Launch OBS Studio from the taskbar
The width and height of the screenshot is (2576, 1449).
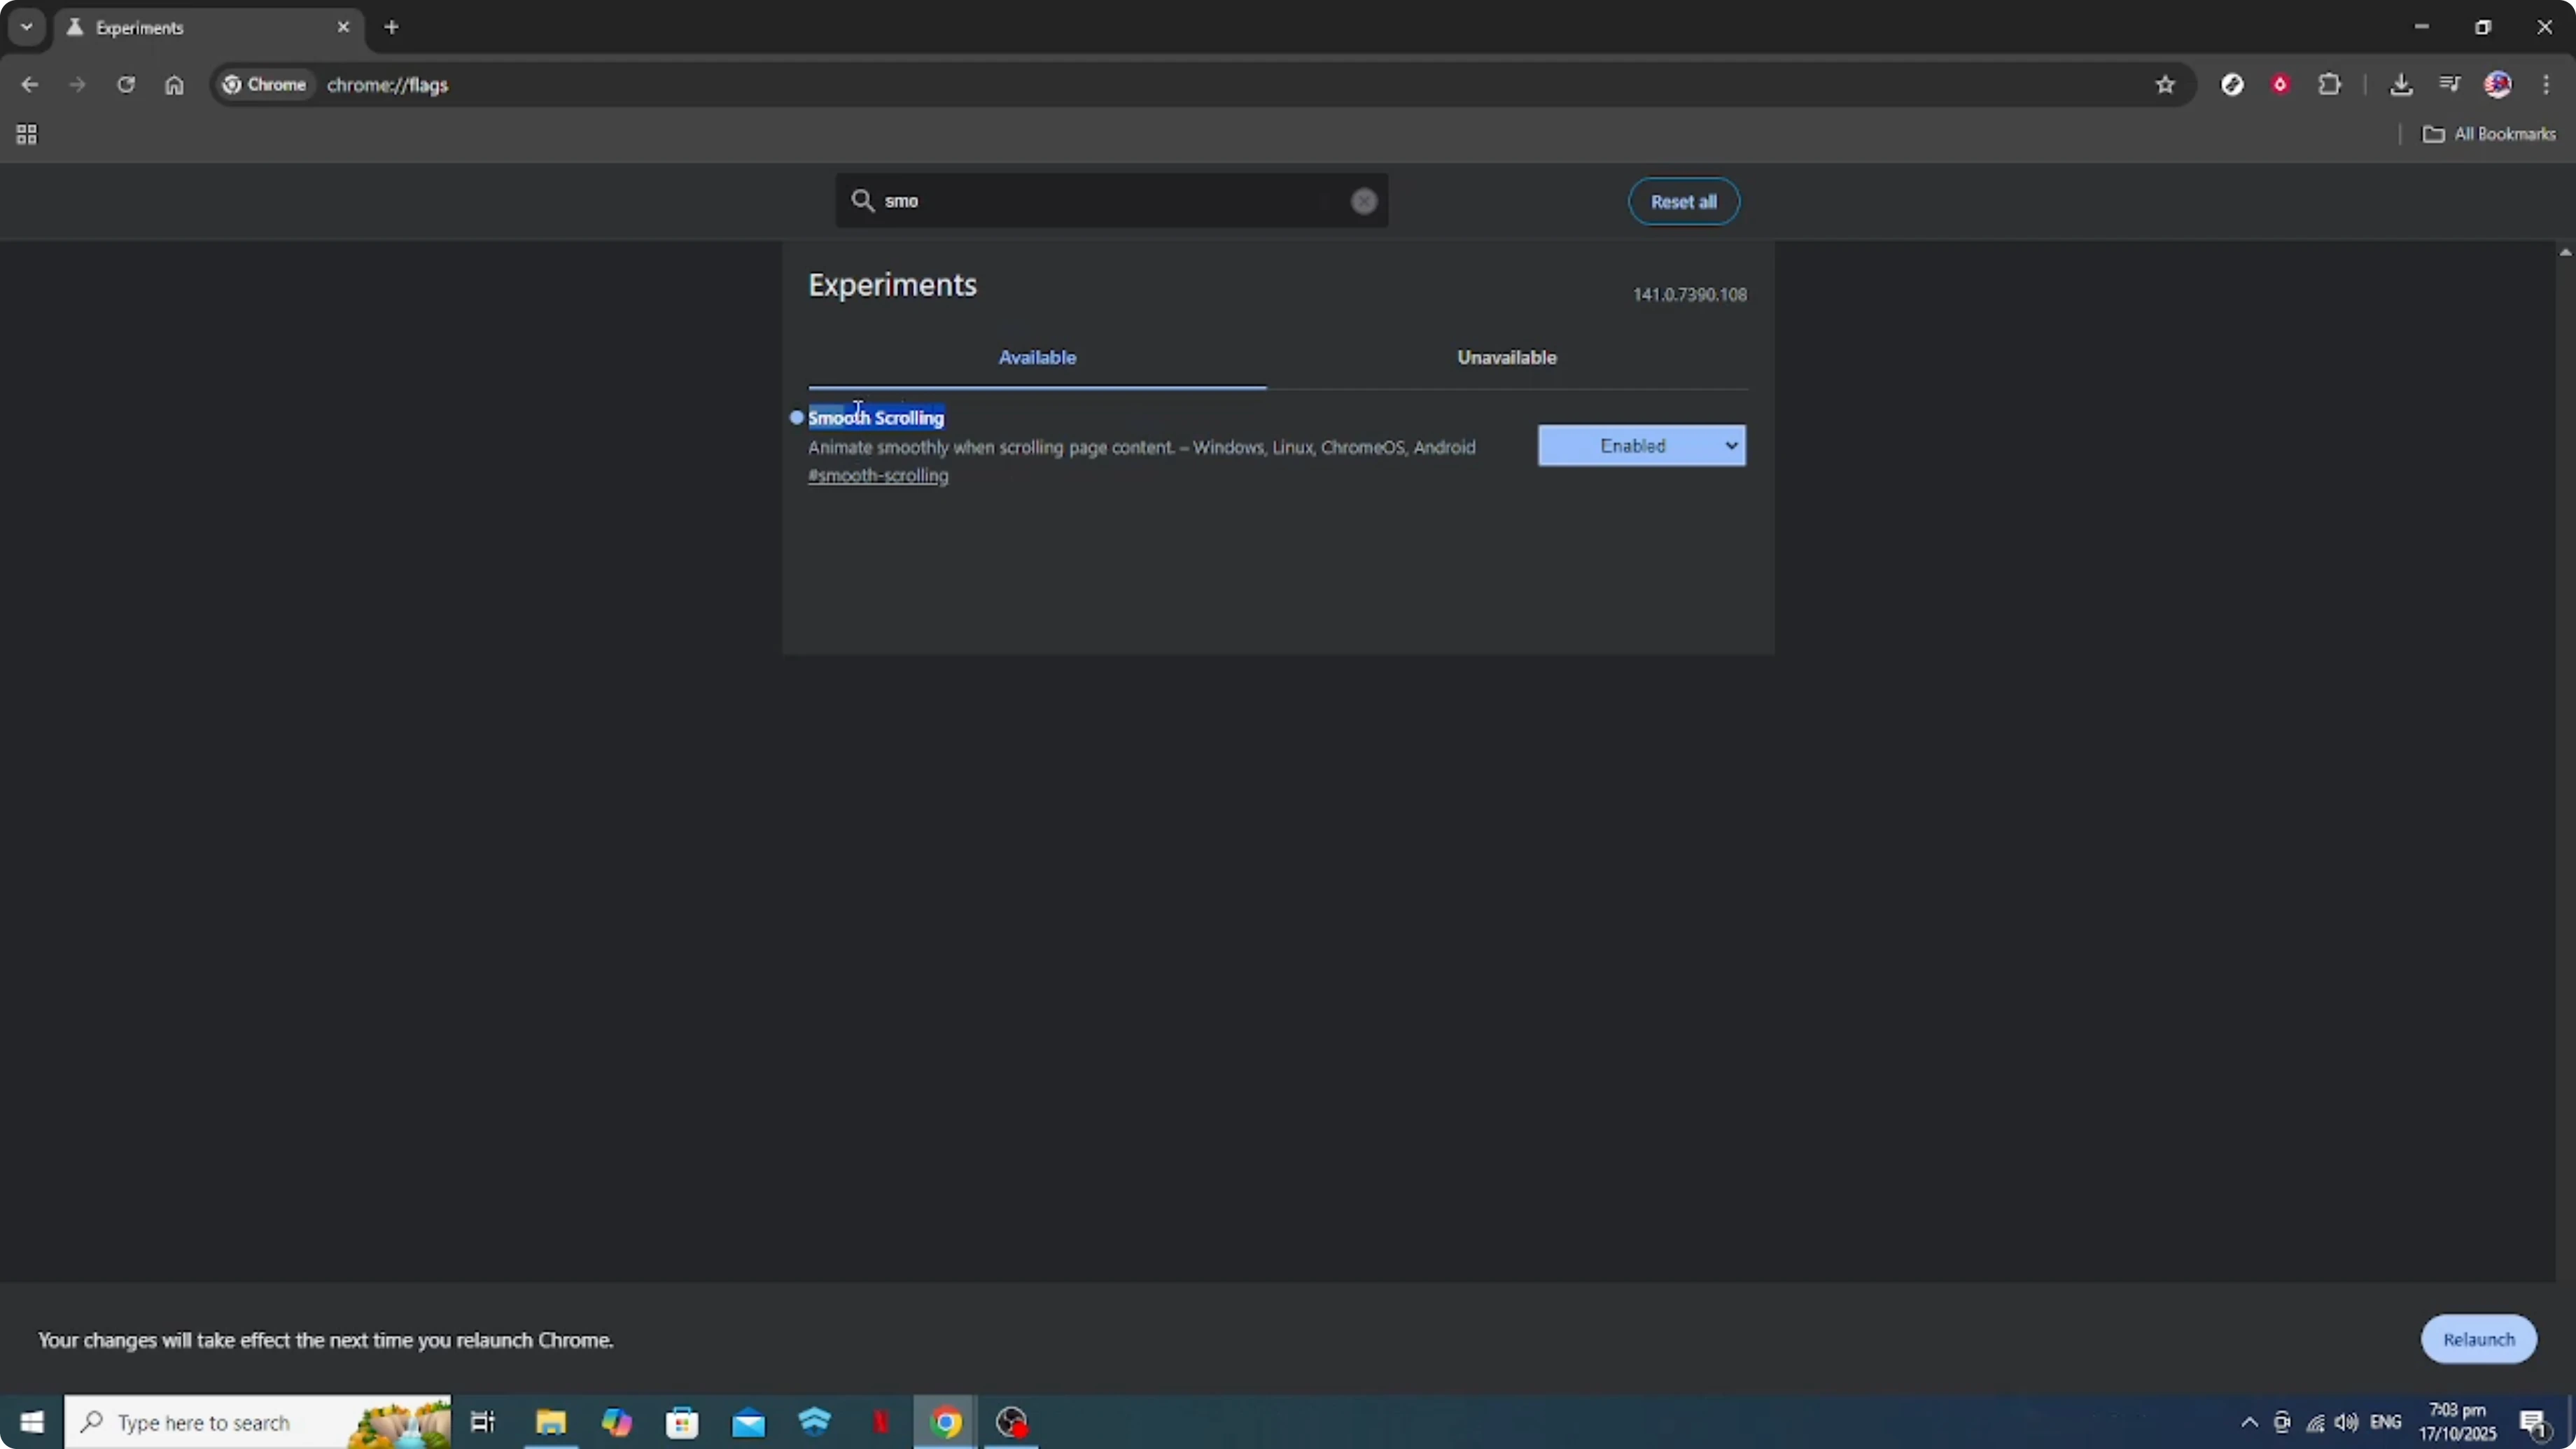(1011, 1422)
